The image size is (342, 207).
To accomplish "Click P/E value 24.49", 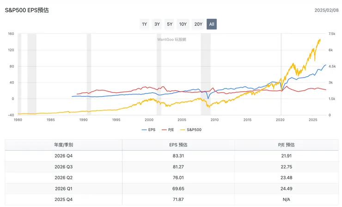I will (287, 189).
